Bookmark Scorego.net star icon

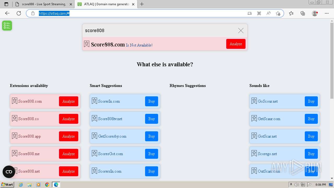254,153
